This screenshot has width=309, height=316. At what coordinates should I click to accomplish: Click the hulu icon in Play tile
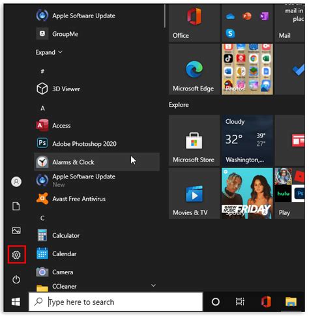[283, 194]
